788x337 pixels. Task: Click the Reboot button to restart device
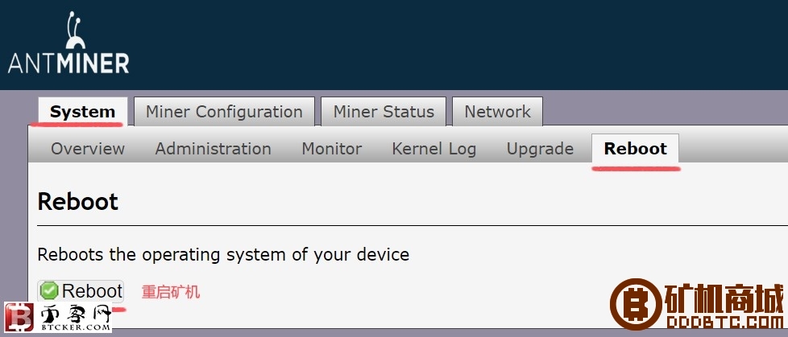[81, 291]
